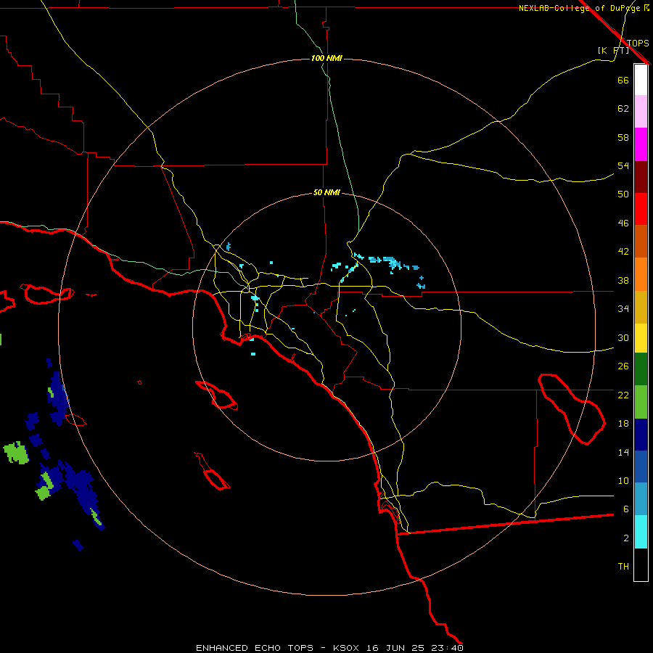This screenshot has height=653, width=653.
Task: Click the "K FT" units label
Action: (x=613, y=51)
